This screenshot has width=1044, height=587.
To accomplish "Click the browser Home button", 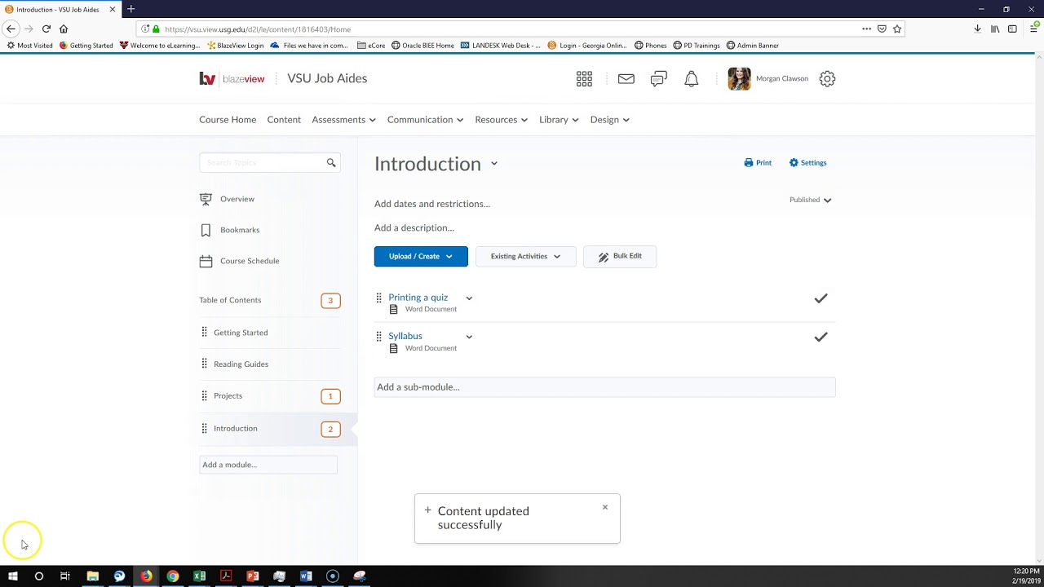I will point(64,29).
